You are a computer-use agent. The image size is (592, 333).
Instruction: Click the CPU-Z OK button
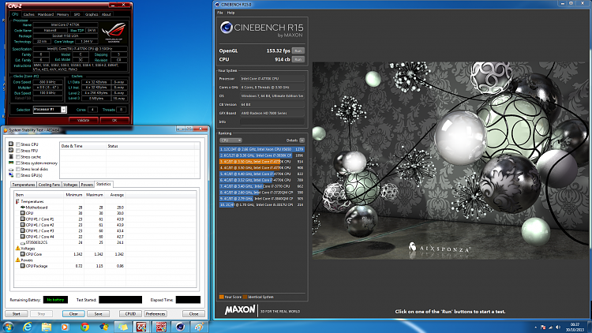click(114, 120)
